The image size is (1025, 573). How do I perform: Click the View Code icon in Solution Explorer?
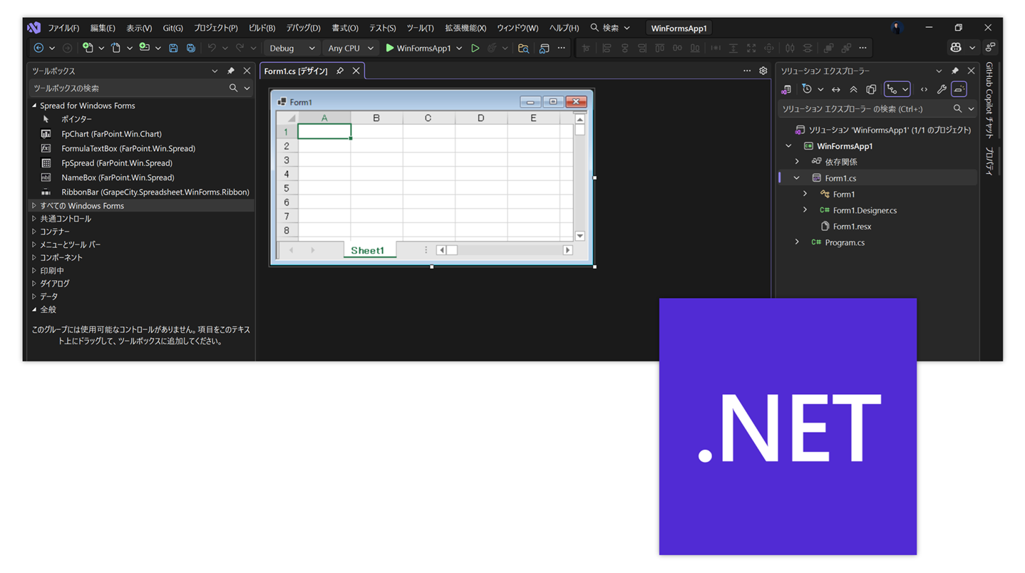[924, 90]
